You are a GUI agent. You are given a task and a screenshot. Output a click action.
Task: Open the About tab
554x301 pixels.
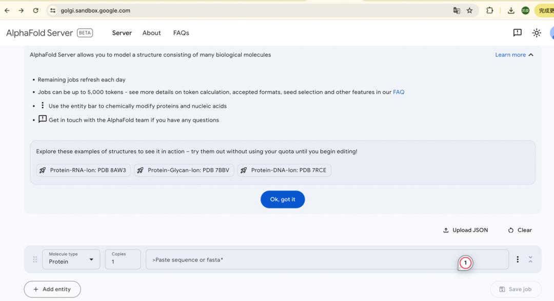pyautogui.click(x=151, y=33)
